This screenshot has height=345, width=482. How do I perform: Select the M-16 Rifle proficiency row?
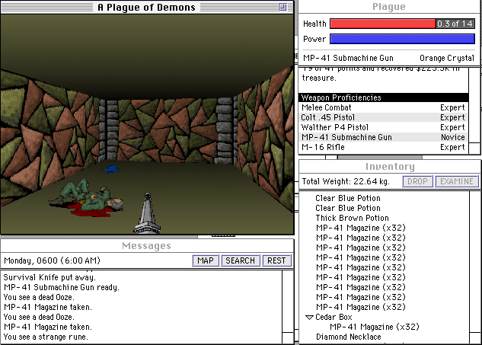point(383,147)
